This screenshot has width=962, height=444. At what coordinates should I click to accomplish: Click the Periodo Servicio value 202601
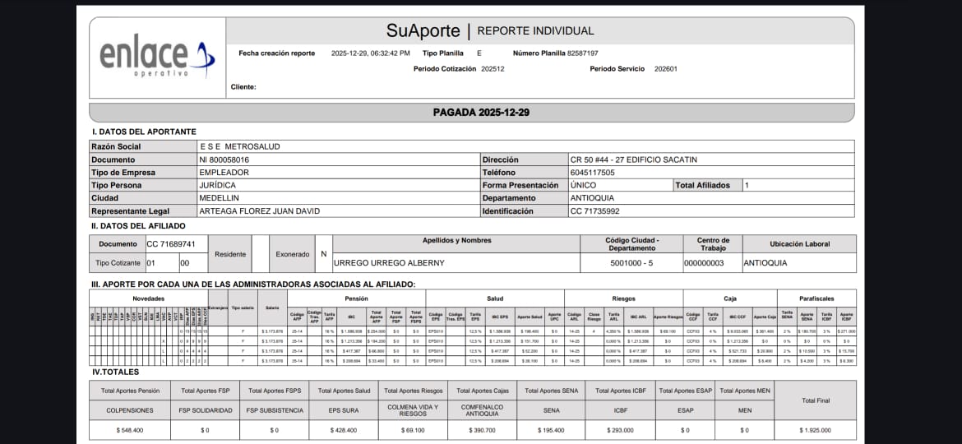pyautogui.click(x=665, y=69)
